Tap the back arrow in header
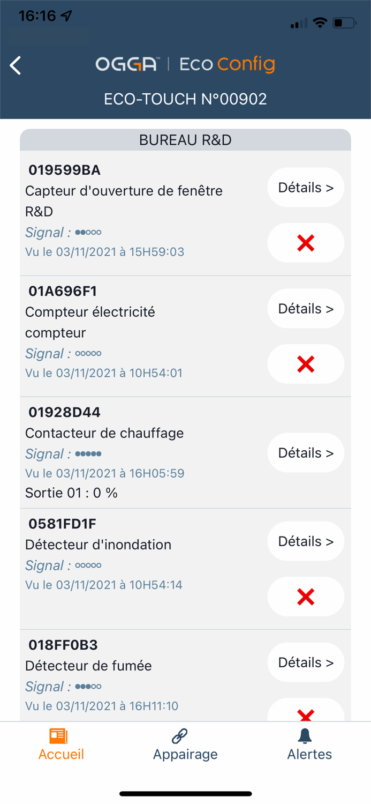Screen dimensions: 371x804 [16, 65]
